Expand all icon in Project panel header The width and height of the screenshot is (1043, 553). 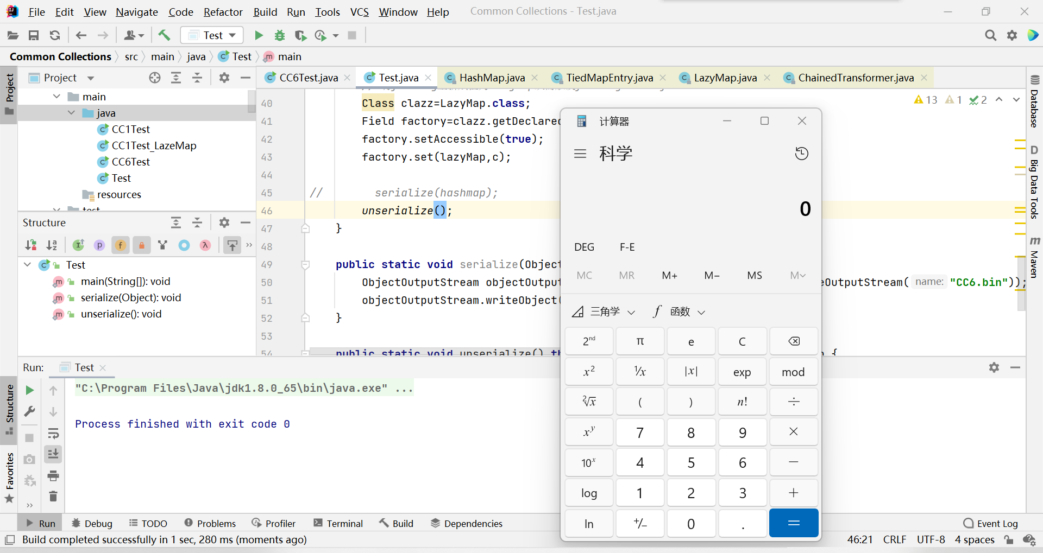176,78
